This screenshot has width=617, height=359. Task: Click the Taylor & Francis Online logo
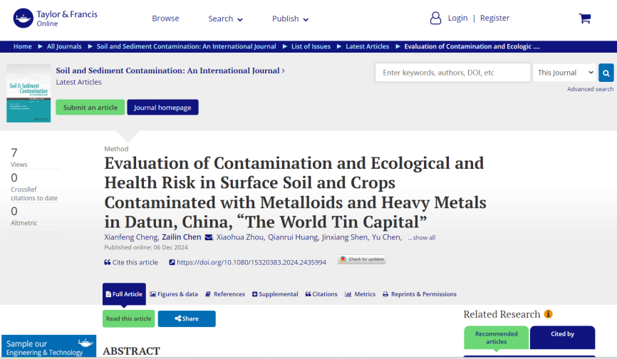point(55,19)
